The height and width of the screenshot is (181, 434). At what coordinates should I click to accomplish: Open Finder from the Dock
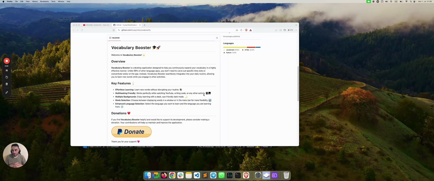click(x=148, y=175)
